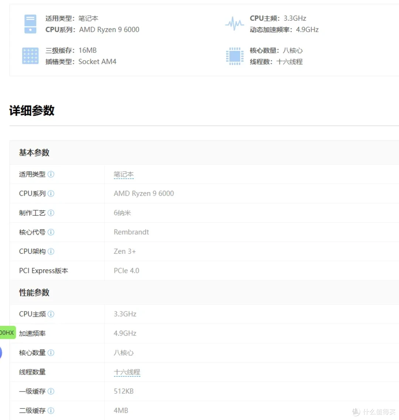Screen dimensions: 399x420
Task: Select summary text Socket AM4
Action: pyautogui.click(x=98, y=62)
